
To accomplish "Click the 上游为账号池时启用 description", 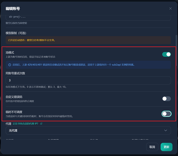I will pos(31,57).
